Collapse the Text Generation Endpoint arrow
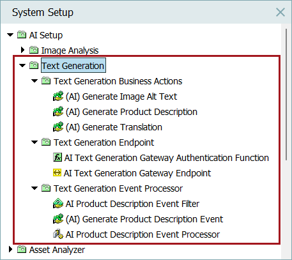This screenshot has height=260, width=292. [x=35, y=142]
